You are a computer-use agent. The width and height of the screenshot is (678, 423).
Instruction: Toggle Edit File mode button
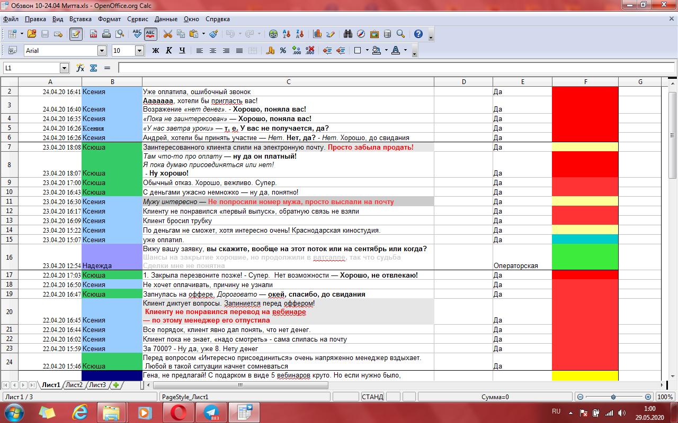tap(76, 34)
